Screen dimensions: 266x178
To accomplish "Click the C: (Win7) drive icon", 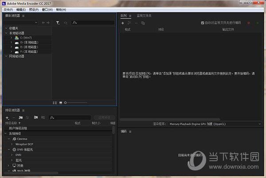I will coord(17,38).
